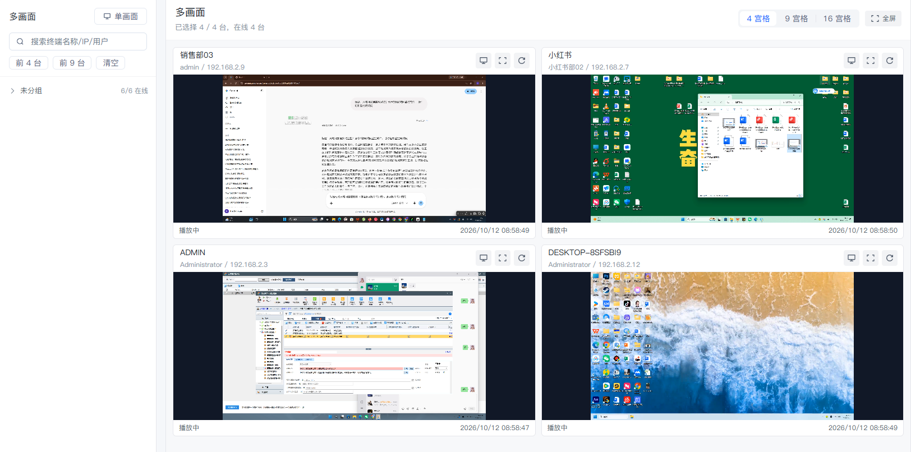
Task: Open remote monitor view for DESKTOP-8SFSBI9
Action: (x=852, y=258)
